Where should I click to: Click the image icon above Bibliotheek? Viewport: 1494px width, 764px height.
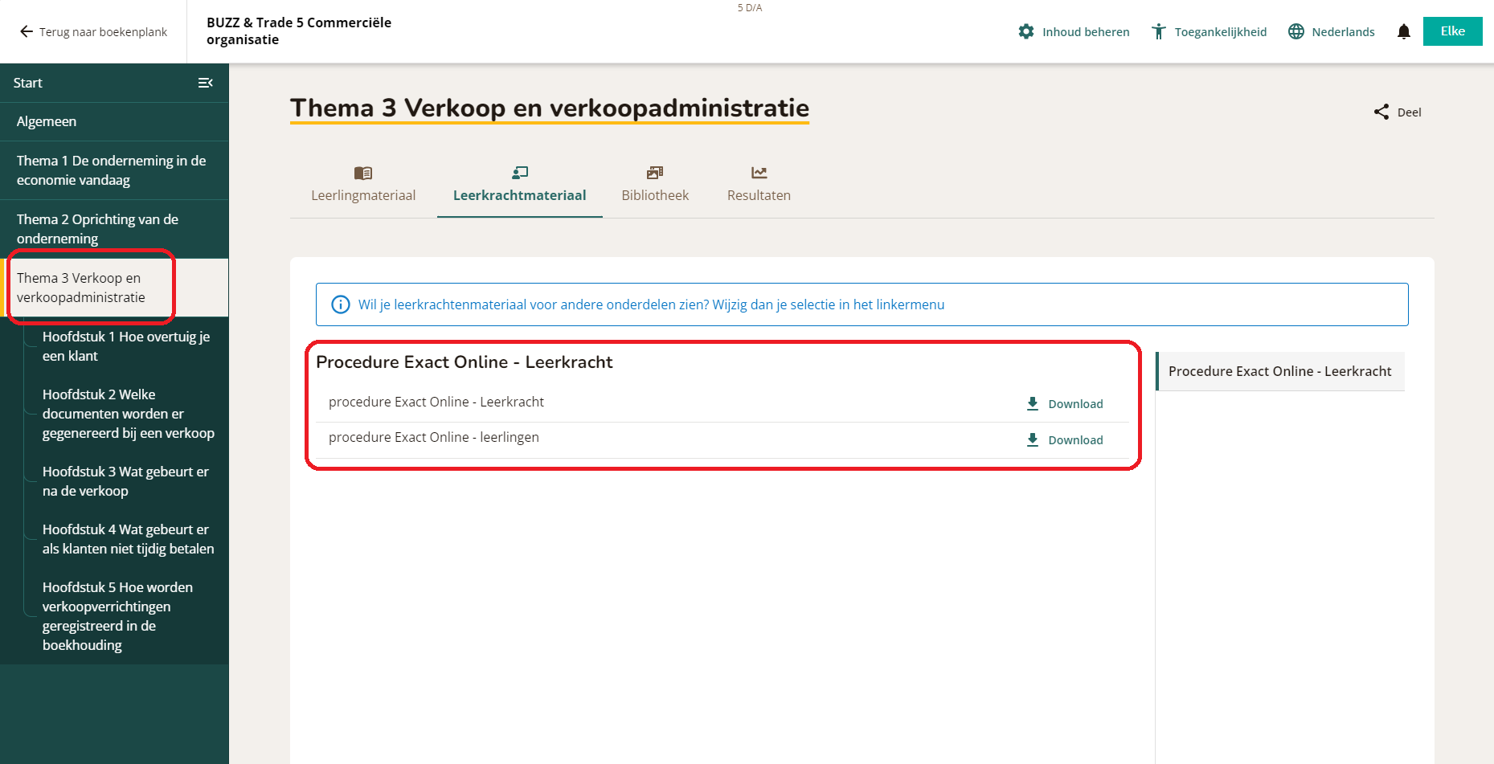click(654, 173)
